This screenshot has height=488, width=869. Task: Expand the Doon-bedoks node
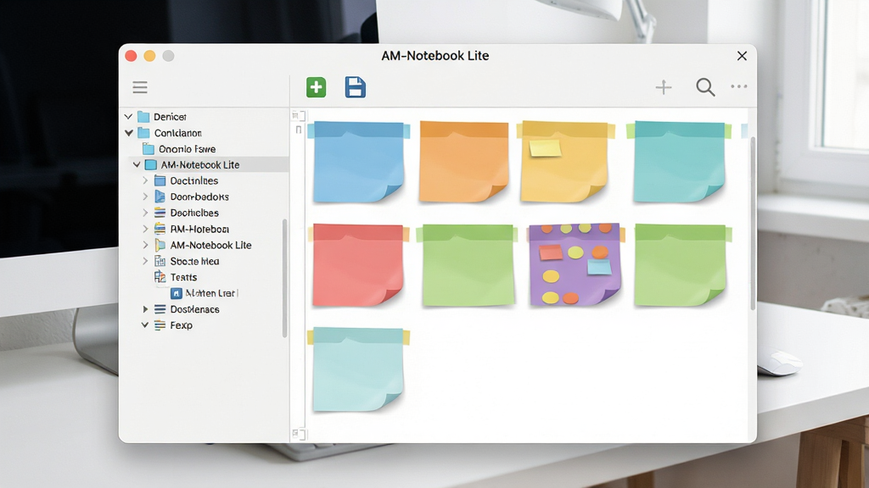(x=145, y=197)
